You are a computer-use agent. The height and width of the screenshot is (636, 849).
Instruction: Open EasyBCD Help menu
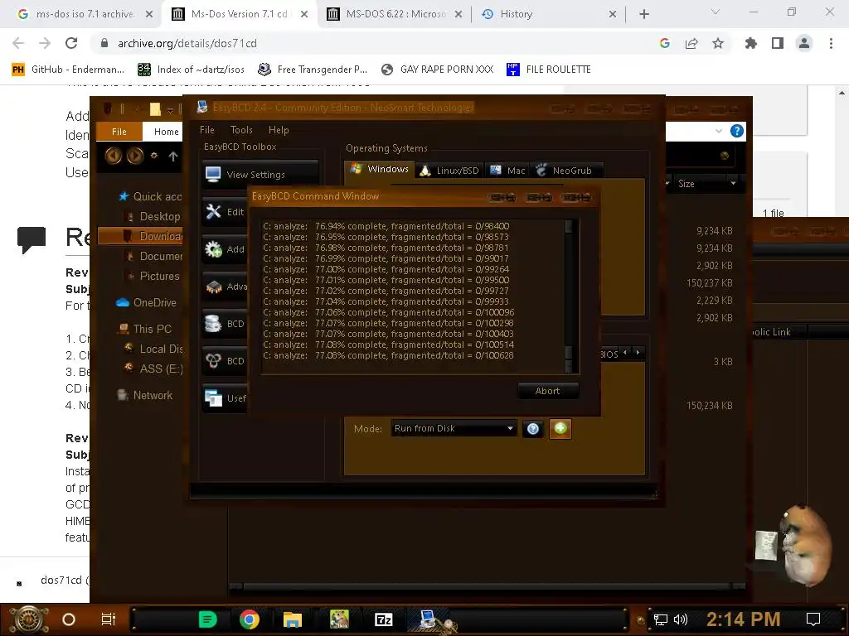coord(279,130)
